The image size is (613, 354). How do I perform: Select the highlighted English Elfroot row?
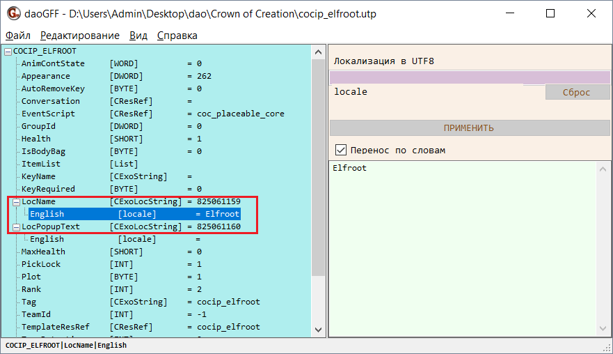click(134, 214)
